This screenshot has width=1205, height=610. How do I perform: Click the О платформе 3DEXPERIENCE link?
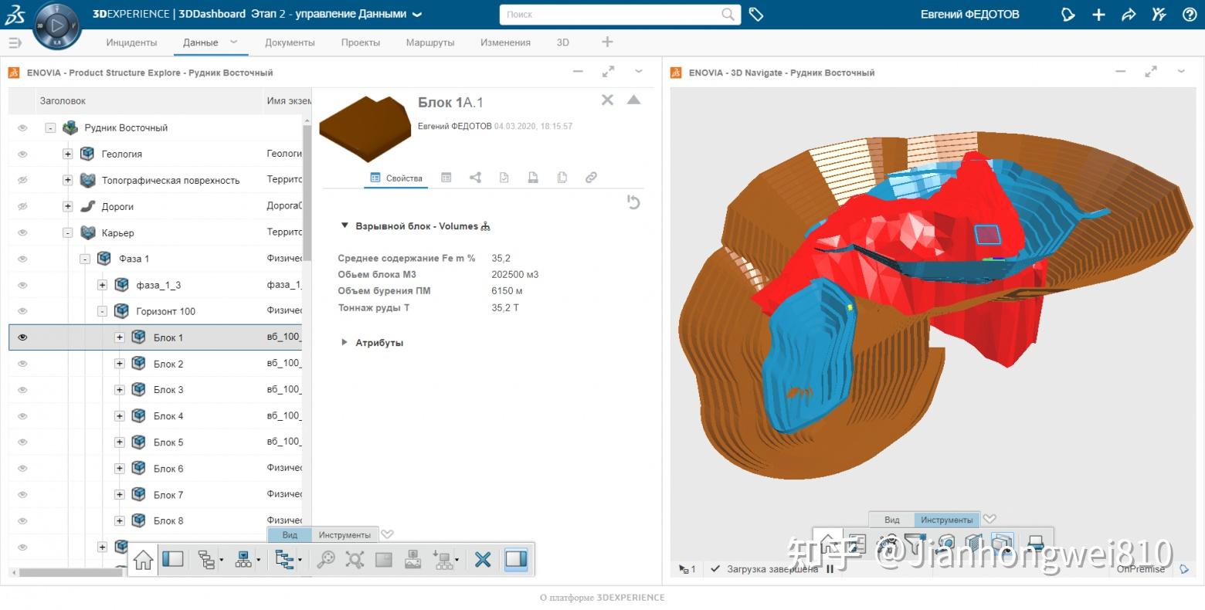pyautogui.click(x=602, y=597)
